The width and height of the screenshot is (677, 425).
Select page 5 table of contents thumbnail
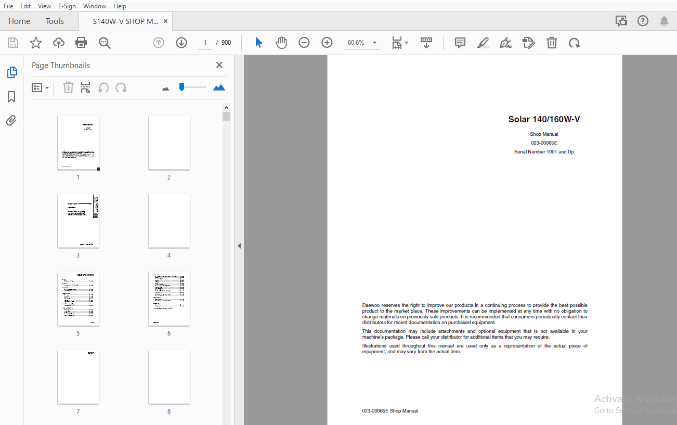coord(78,299)
